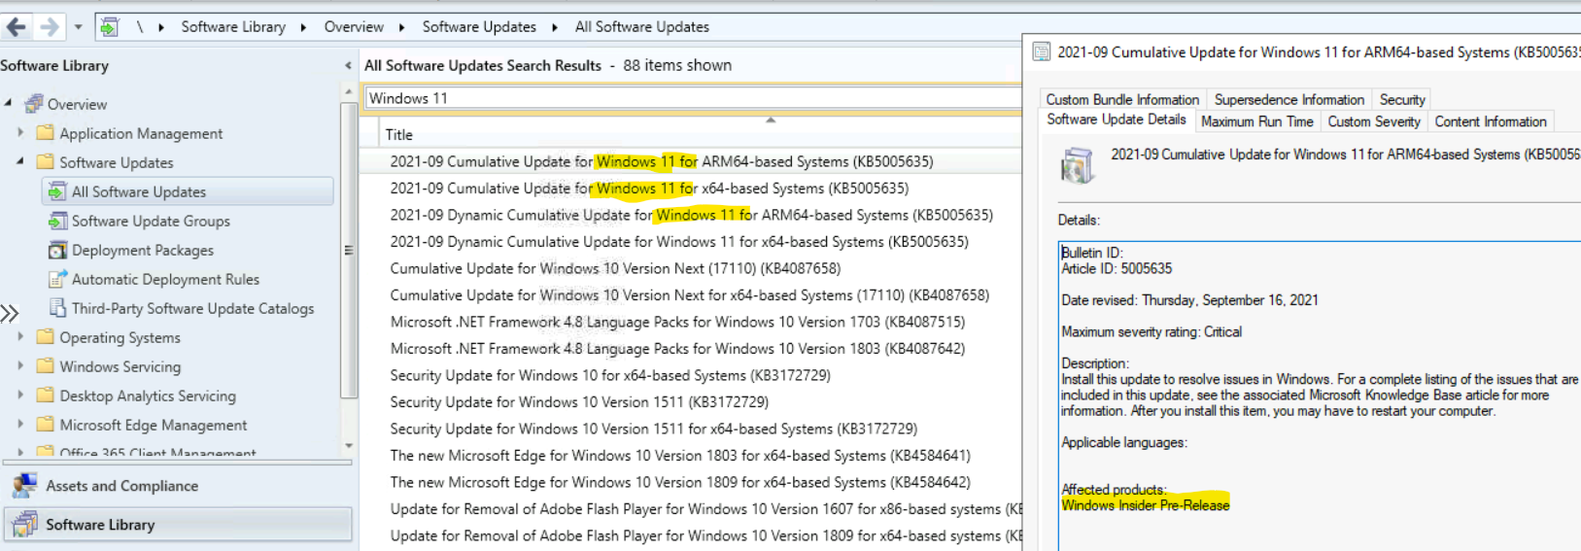Open dropdown arrow after Software Updates breadcrumb
The width and height of the screenshot is (1581, 551).
tap(555, 27)
